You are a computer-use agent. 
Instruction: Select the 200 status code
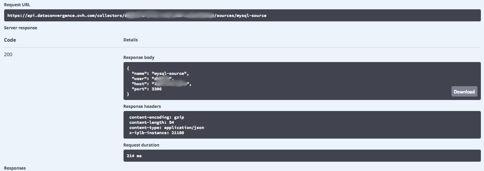pyautogui.click(x=8, y=54)
